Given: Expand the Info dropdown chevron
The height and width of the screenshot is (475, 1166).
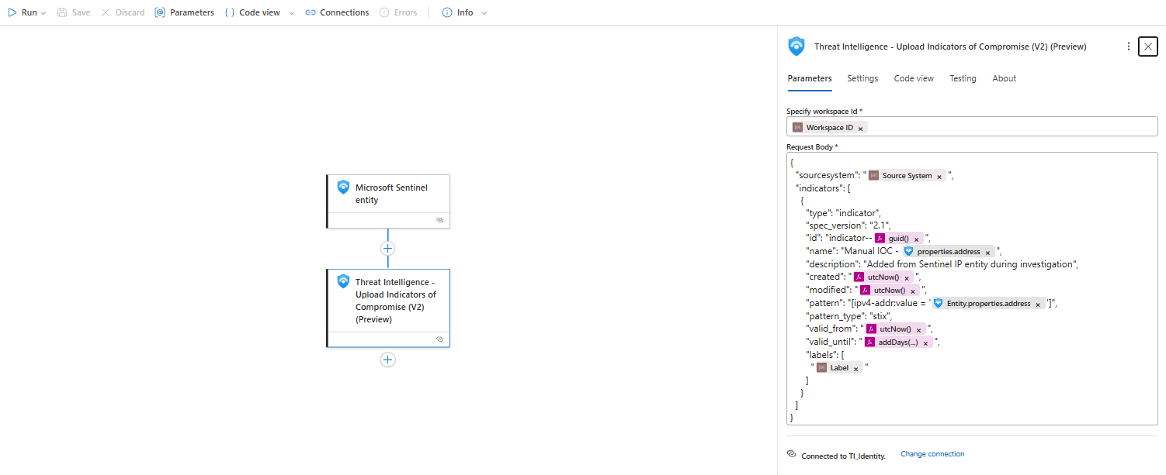Looking at the screenshot, I should [484, 13].
